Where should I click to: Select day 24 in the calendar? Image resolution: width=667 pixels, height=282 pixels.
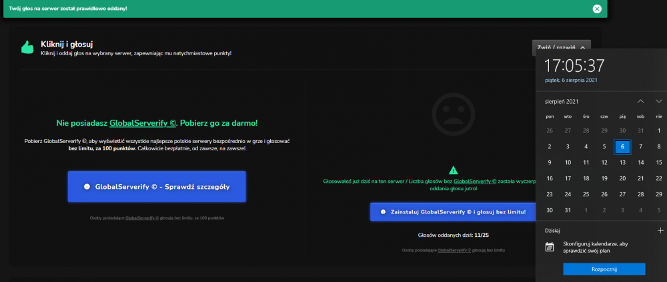coord(568,194)
